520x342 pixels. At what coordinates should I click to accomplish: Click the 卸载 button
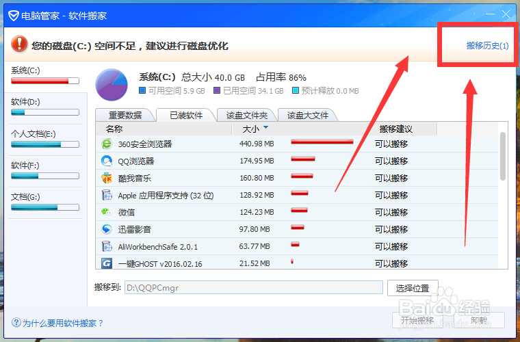(x=479, y=321)
